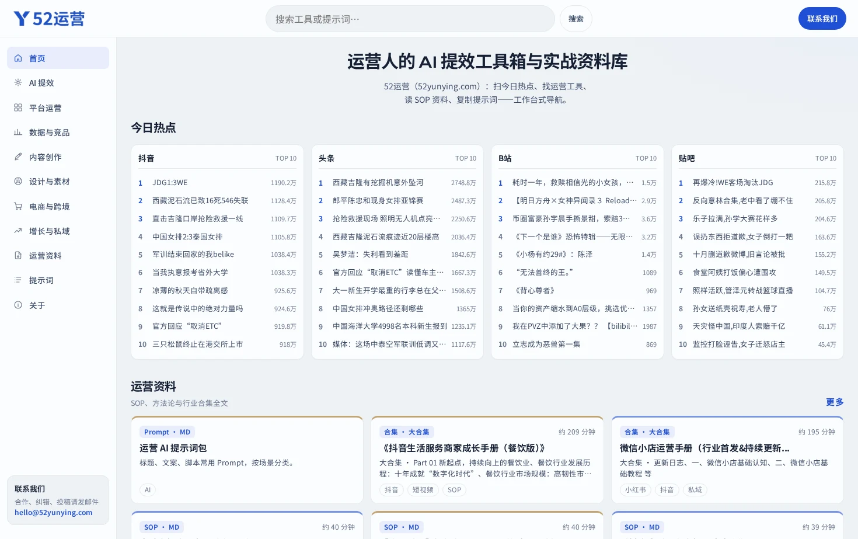Open 凉薄的秋天自带疏离感 in 抖音 list
This screenshot has width=858, height=539.
coord(217,291)
